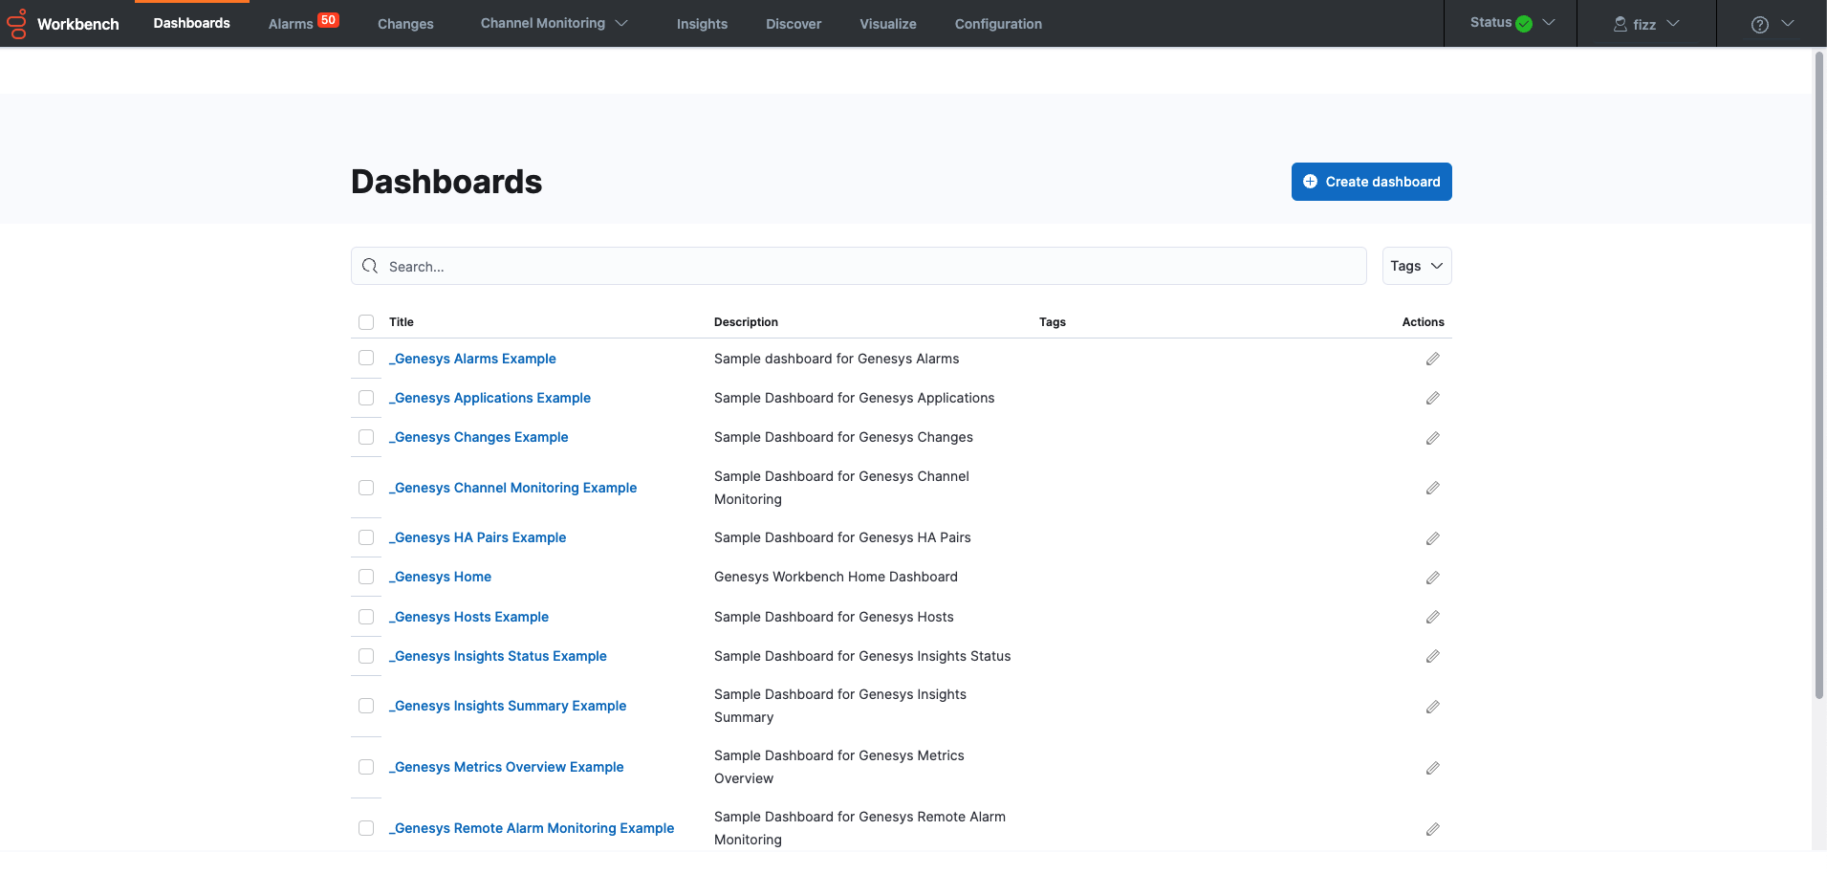Image resolution: width=1827 pixels, height=874 pixels.
Task: Open _Genesys Applications Example dashboard link
Action: [x=489, y=398]
